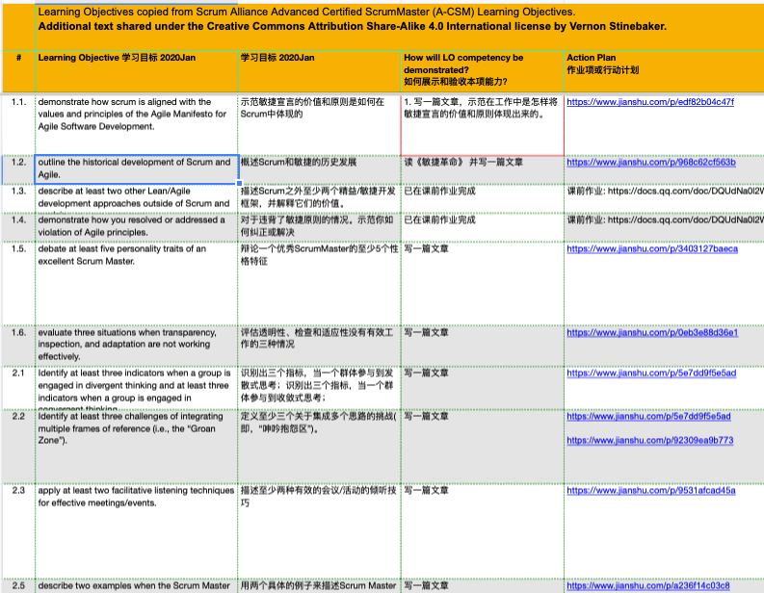Select cell 'describe at least two other Lean/Agile'
Image resolution: width=764 pixels, height=593 pixels.
click(x=137, y=198)
